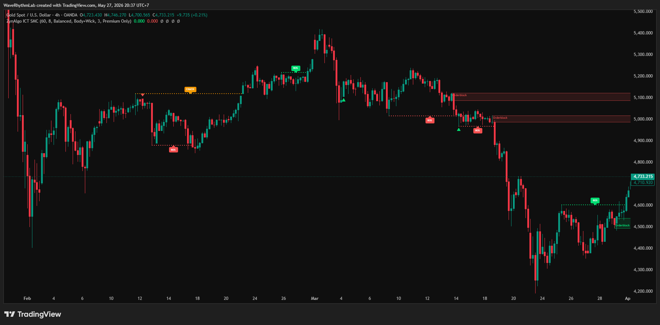
Task: Click the red BOS label below Feb 14 candles
Action: [173, 150]
